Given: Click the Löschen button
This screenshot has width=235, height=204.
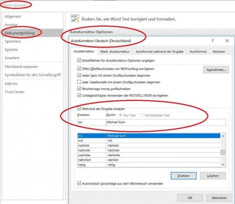Looking at the screenshot, I should (x=213, y=176).
